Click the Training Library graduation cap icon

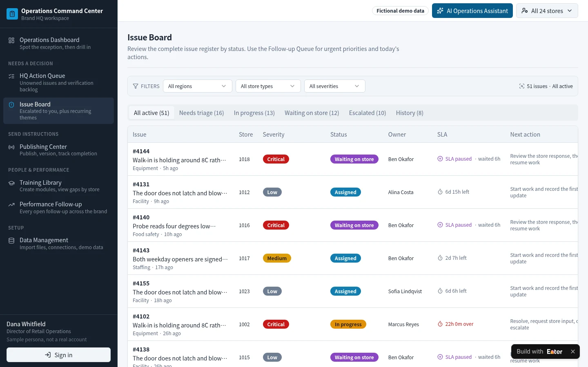click(11, 183)
